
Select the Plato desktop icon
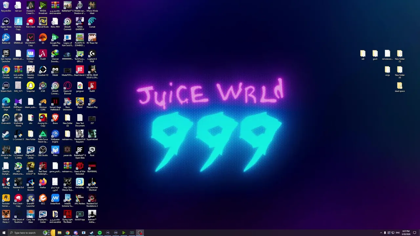tap(55, 151)
